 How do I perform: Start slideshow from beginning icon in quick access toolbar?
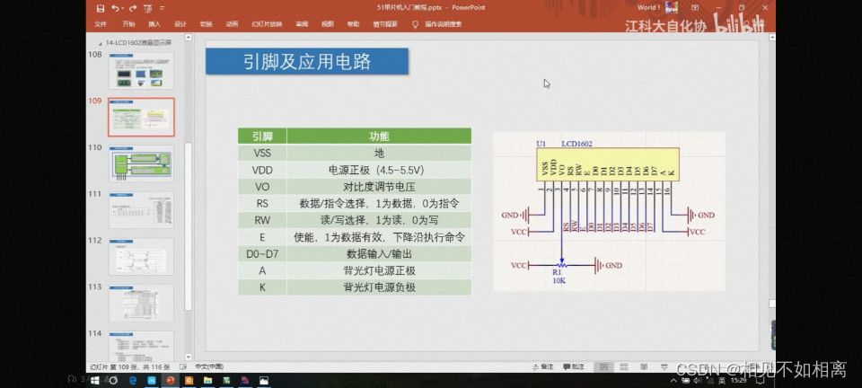147,8
